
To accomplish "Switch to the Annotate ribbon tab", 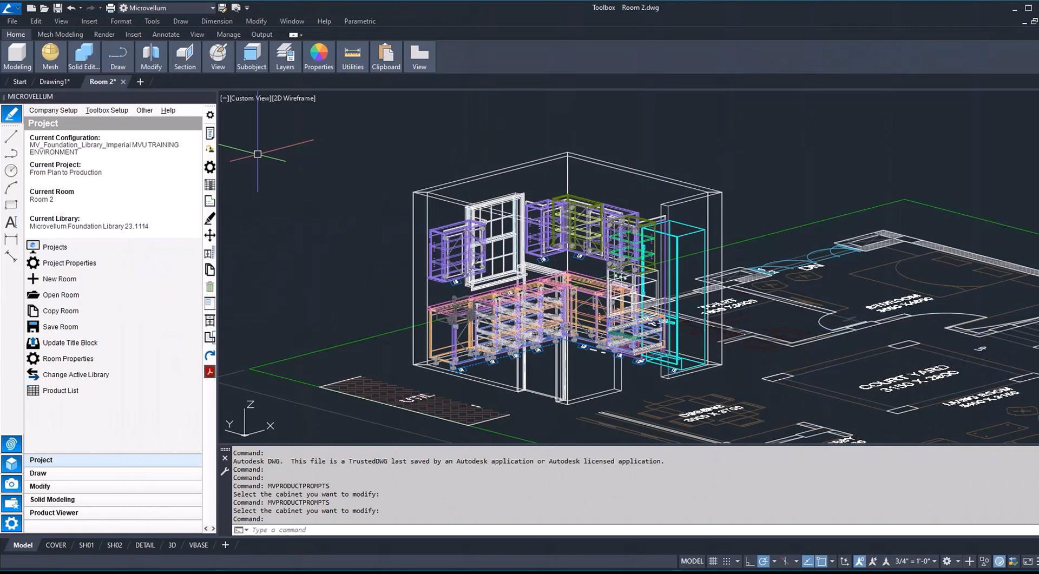I will point(166,34).
